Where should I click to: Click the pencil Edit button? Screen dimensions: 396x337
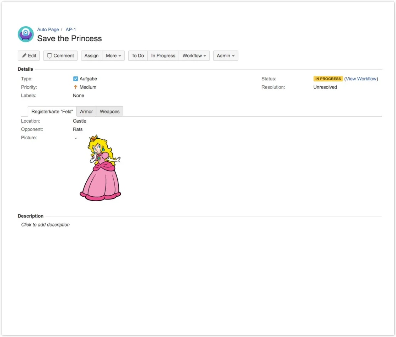29,56
